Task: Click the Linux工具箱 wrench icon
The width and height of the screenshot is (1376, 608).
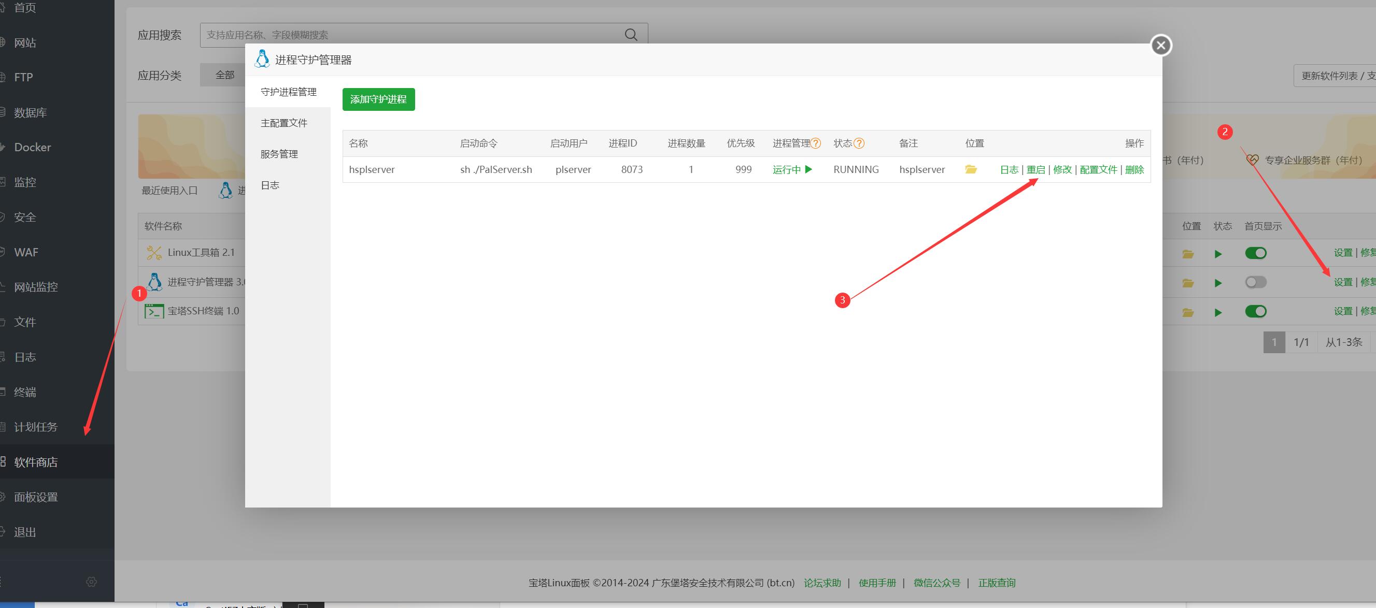Action: (x=154, y=253)
